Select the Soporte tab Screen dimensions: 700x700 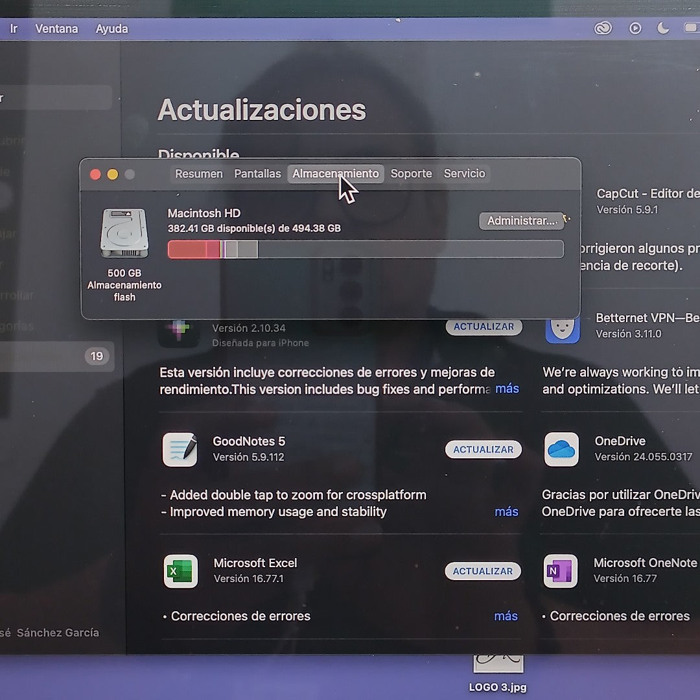point(411,174)
